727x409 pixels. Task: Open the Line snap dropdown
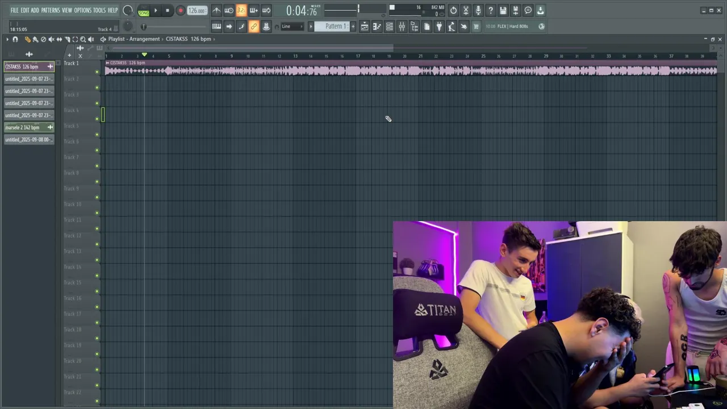(292, 26)
